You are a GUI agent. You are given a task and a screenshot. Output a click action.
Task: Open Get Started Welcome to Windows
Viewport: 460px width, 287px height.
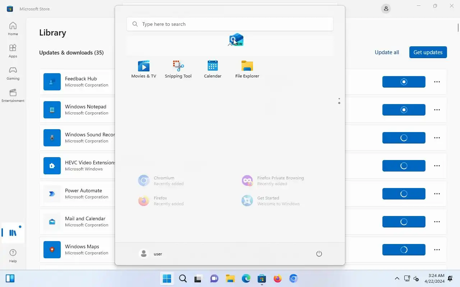[270, 201]
